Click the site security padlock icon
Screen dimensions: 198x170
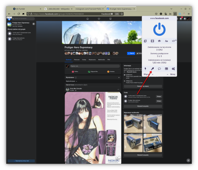point(31,14)
